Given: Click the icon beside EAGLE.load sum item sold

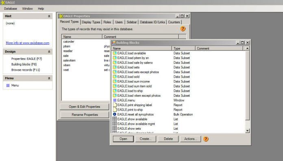Looking at the screenshot, I should (114, 86).
